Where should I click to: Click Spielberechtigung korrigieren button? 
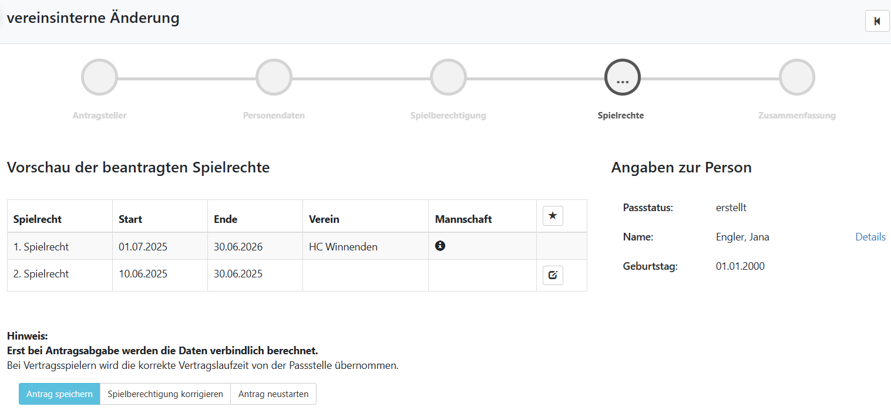pos(165,394)
